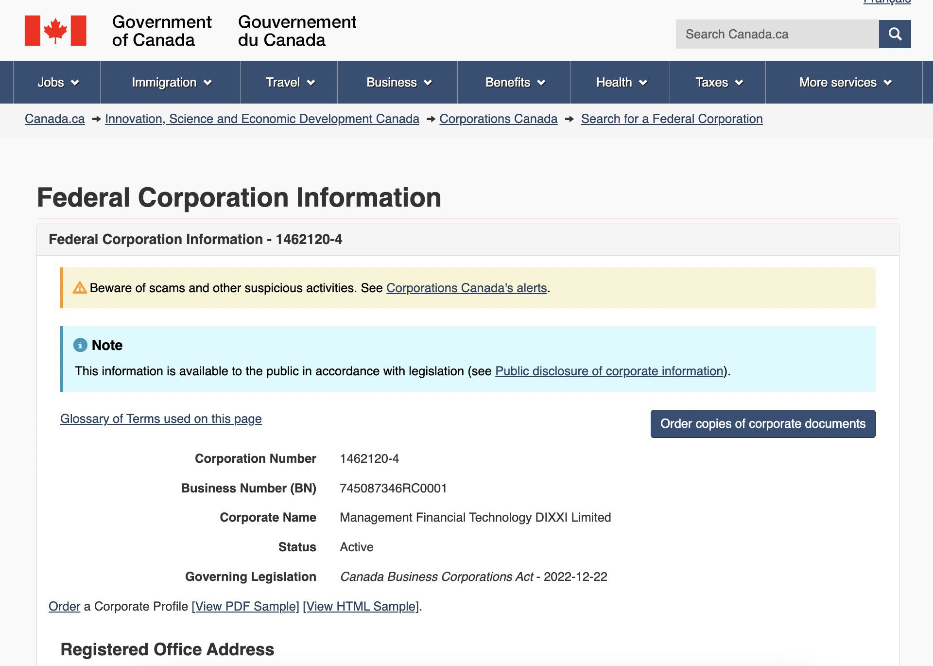Open Corporations Canada's alerts link
This screenshot has height=666, width=933.
coord(466,288)
